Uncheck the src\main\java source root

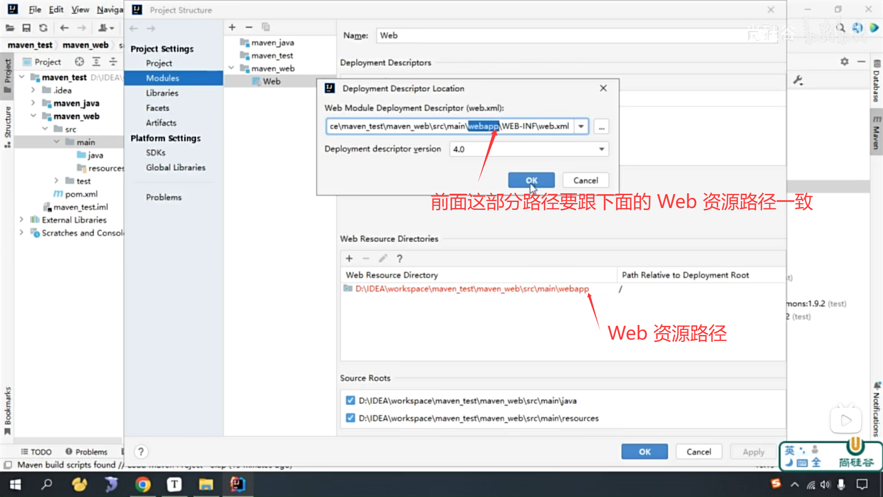350,400
